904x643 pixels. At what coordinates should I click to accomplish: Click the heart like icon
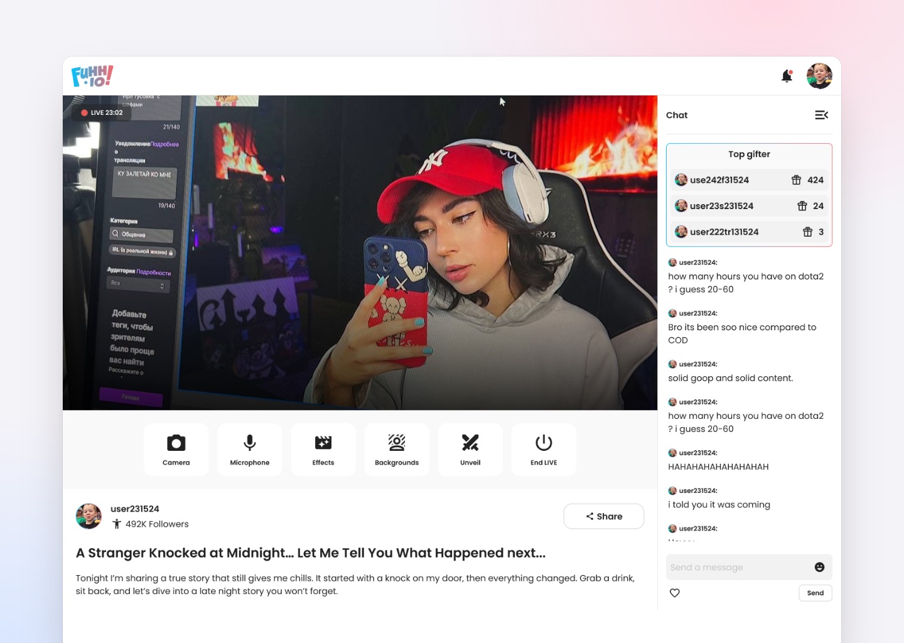coord(675,593)
